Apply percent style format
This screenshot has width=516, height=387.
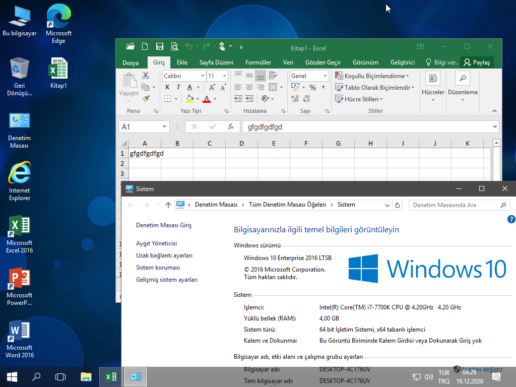point(312,87)
